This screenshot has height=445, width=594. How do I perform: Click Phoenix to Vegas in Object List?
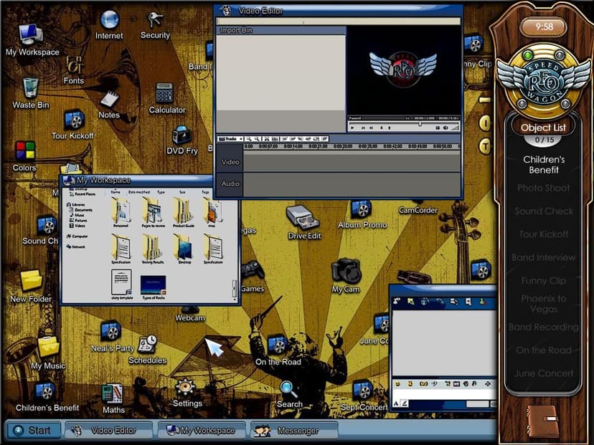click(544, 304)
